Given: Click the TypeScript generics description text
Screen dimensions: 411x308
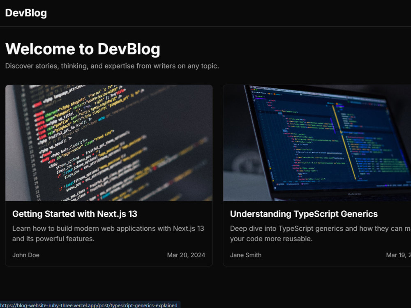Looking at the screenshot, I should (320, 233).
